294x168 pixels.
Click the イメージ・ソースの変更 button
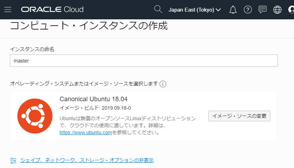239,116
